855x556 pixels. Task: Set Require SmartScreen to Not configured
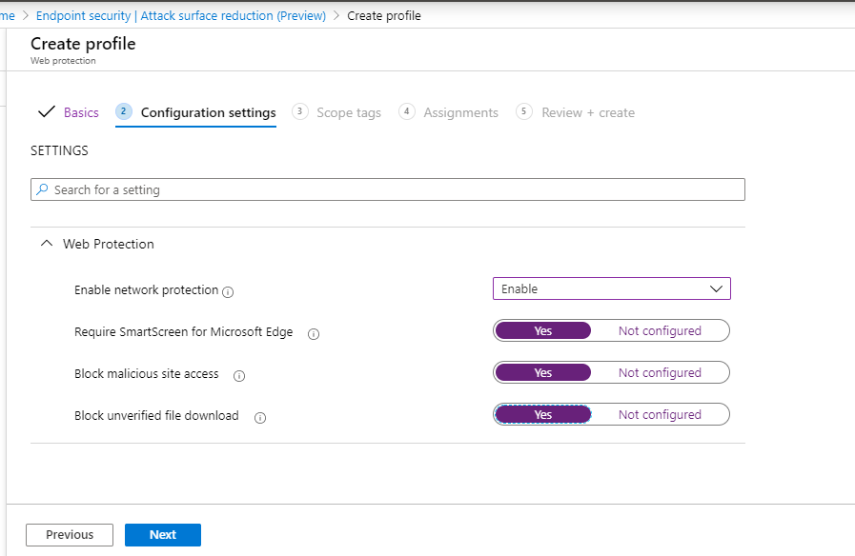tap(660, 331)
